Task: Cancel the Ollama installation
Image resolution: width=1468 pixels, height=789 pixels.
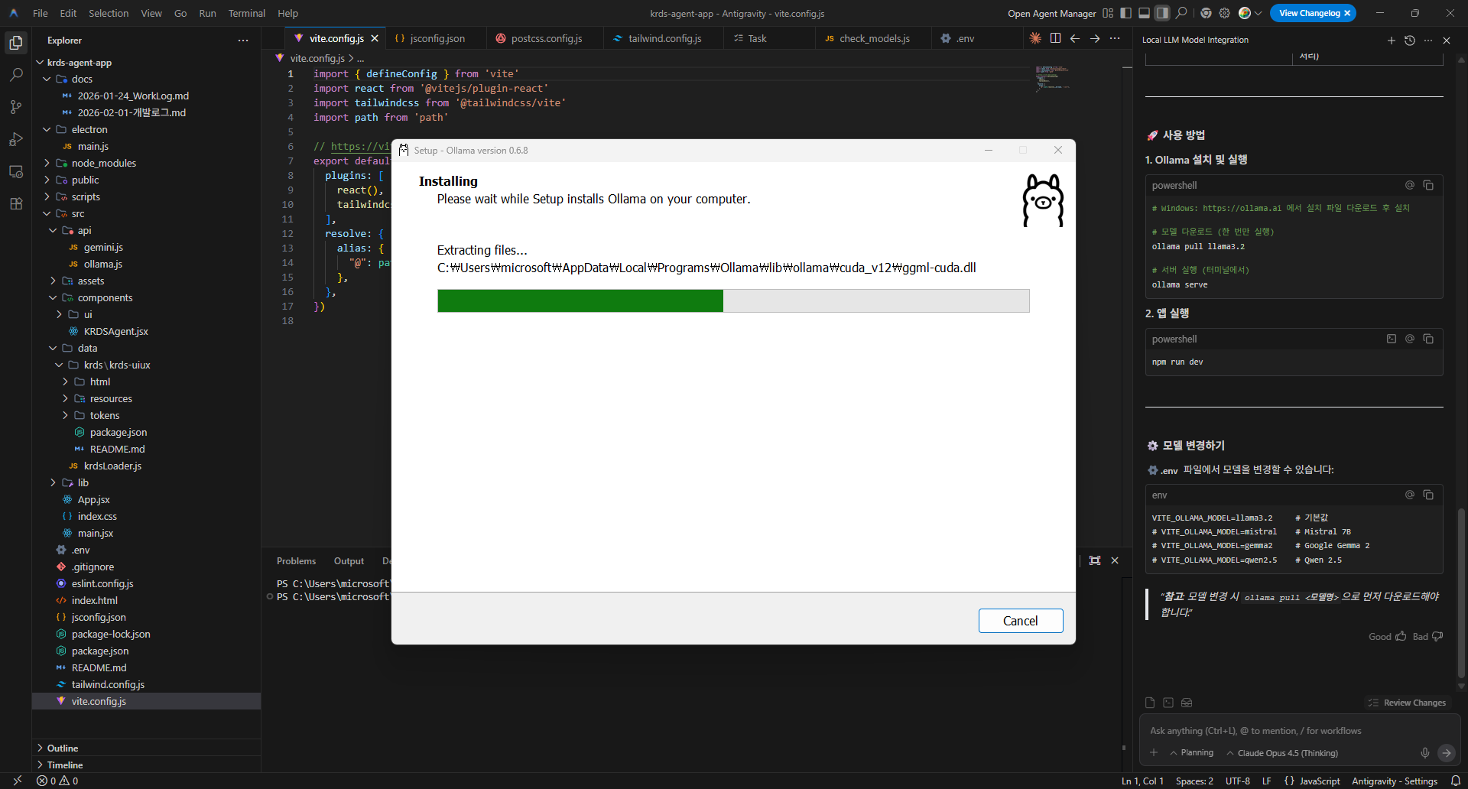Action: click(1020, 621)
